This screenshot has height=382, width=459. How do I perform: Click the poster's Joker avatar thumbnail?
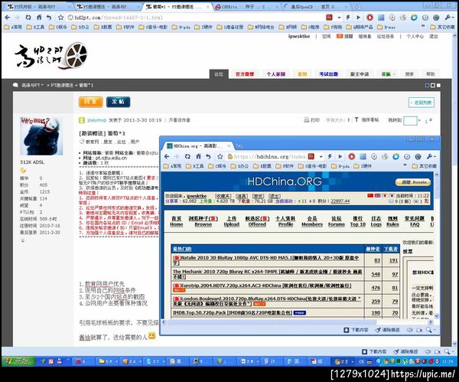[x=41, y=136]
